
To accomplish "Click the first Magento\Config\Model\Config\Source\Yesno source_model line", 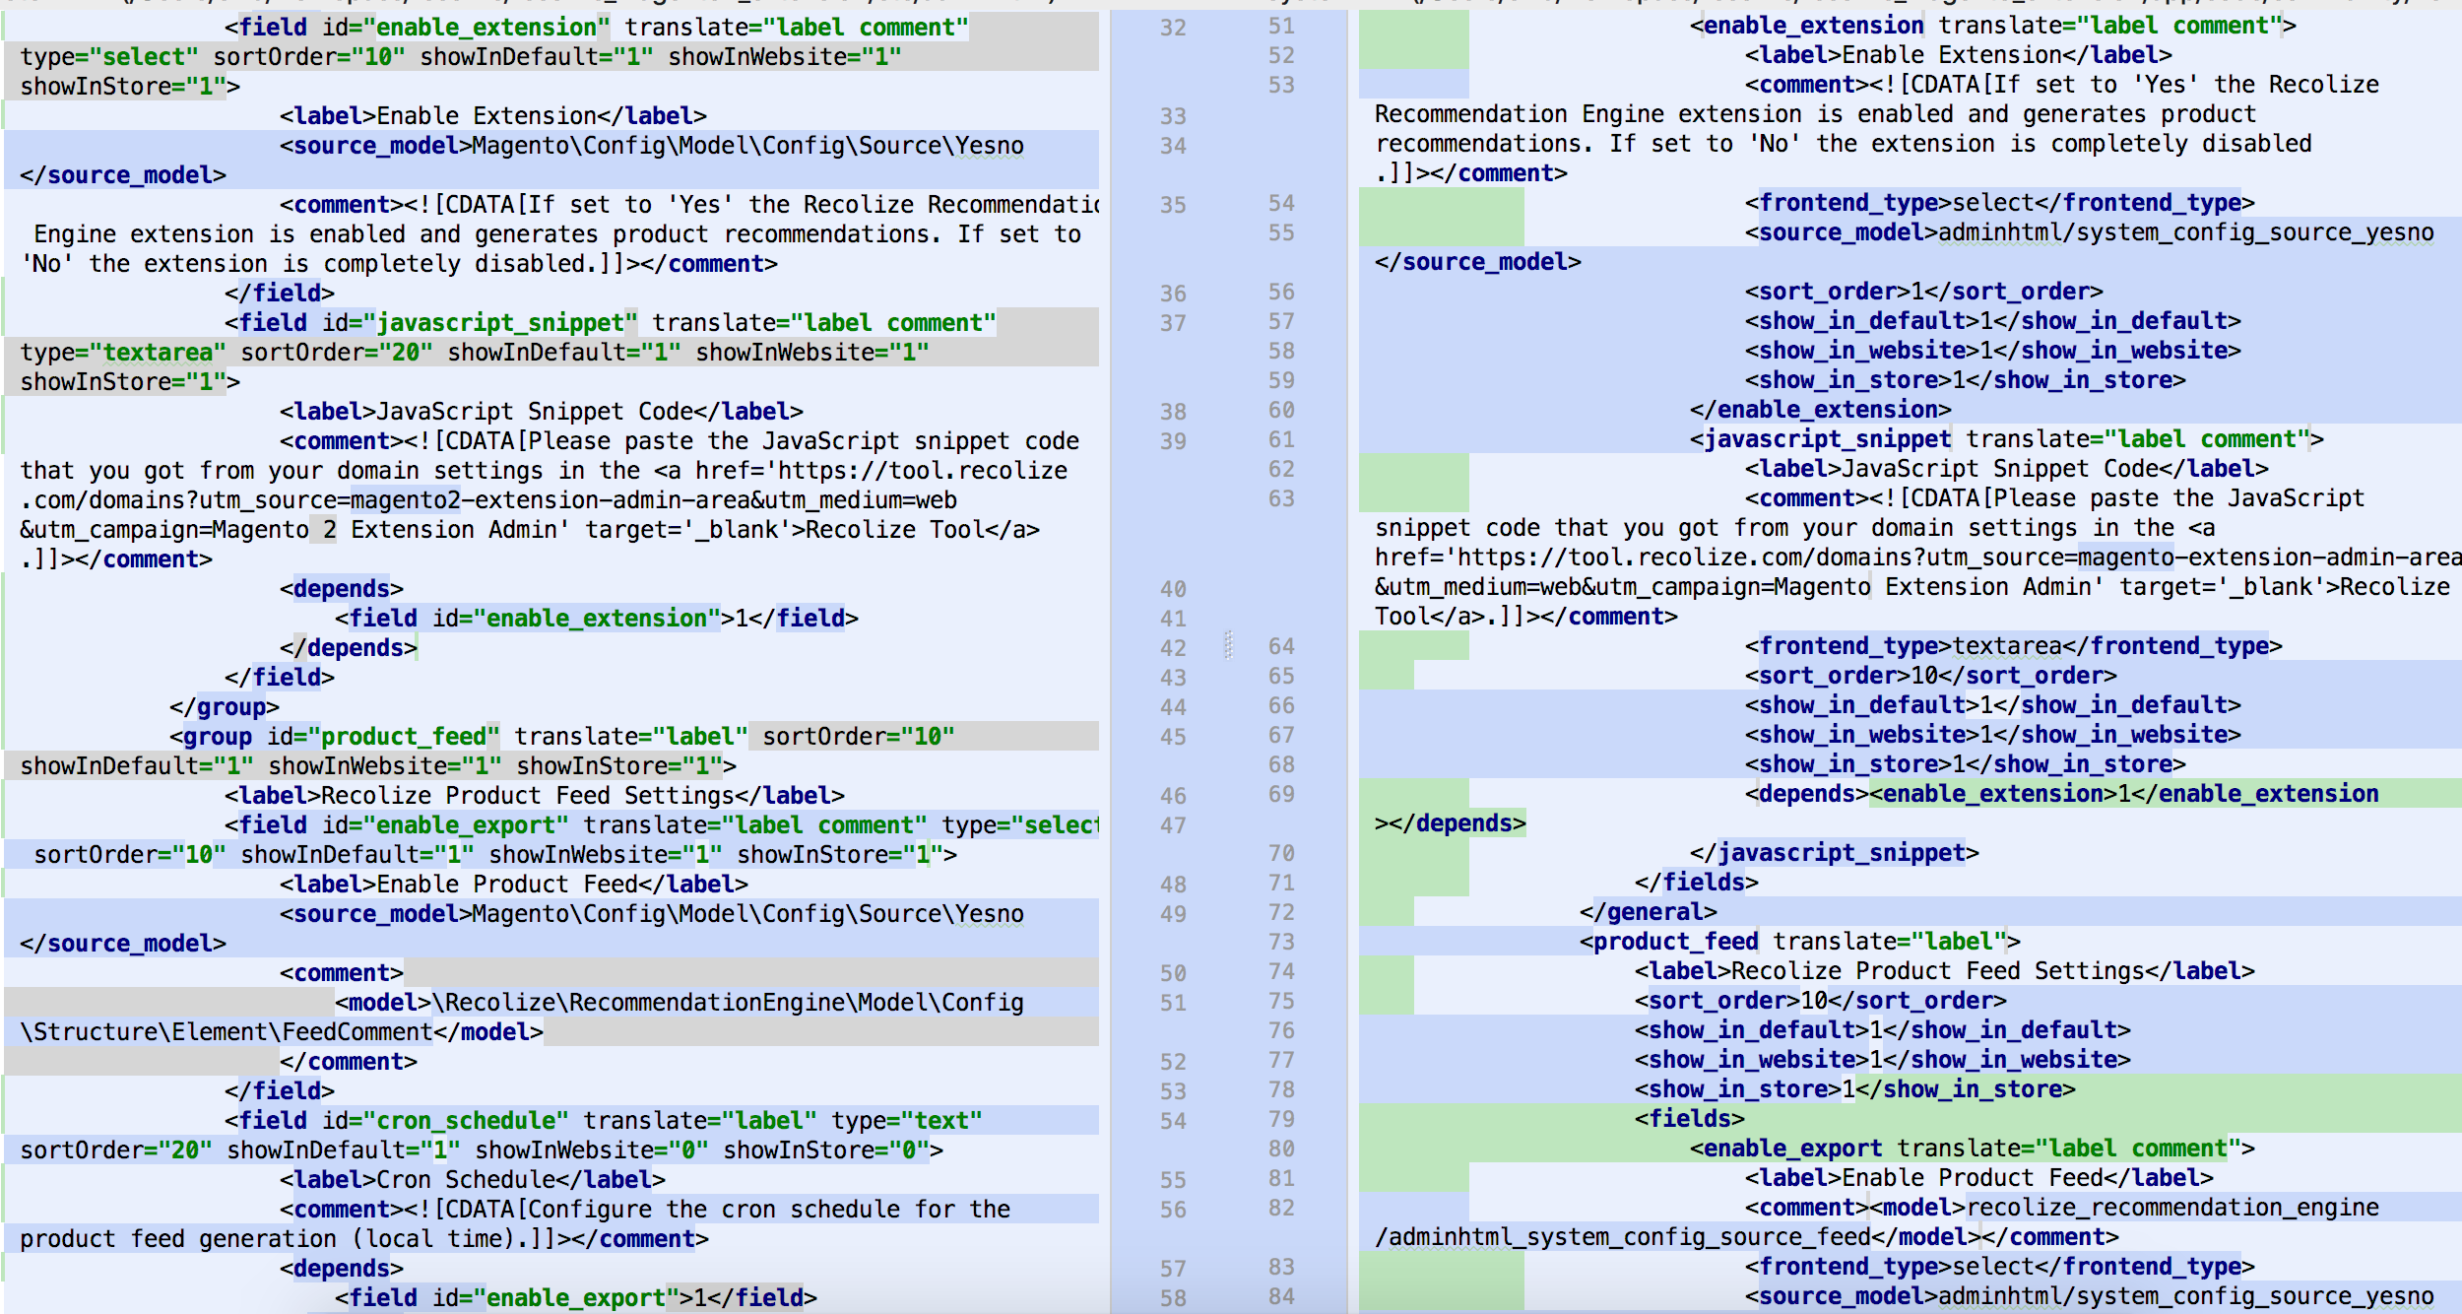I will point(652,146).
